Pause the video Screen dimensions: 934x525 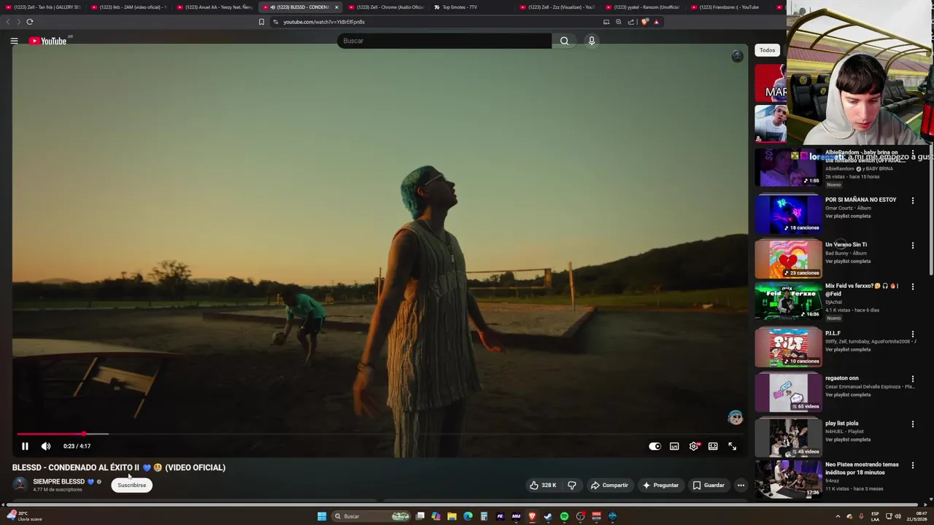[25, 446]
